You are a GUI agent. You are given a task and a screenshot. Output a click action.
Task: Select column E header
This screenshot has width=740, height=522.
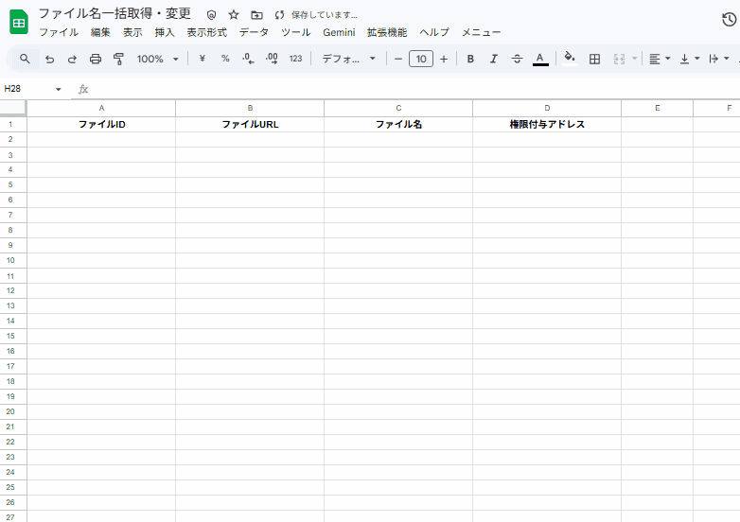point(658,108)
